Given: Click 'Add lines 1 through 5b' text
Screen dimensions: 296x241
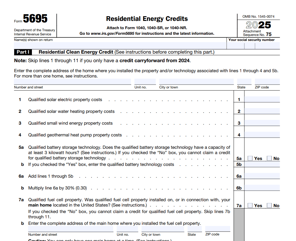Looking at the screenshot, I should [x=51, y=176].
